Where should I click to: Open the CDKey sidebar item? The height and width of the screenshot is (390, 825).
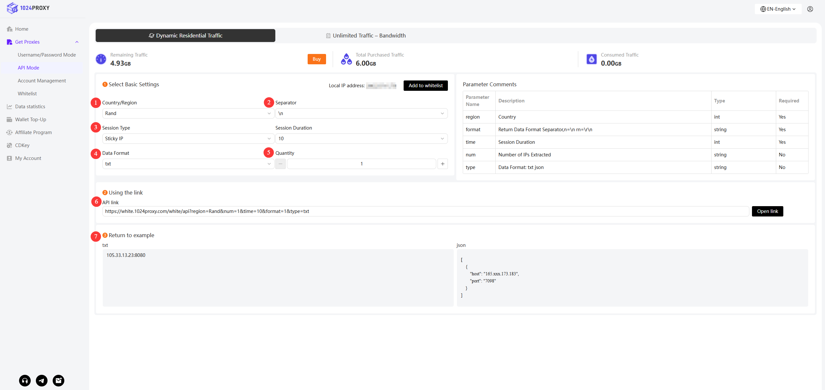22,145
